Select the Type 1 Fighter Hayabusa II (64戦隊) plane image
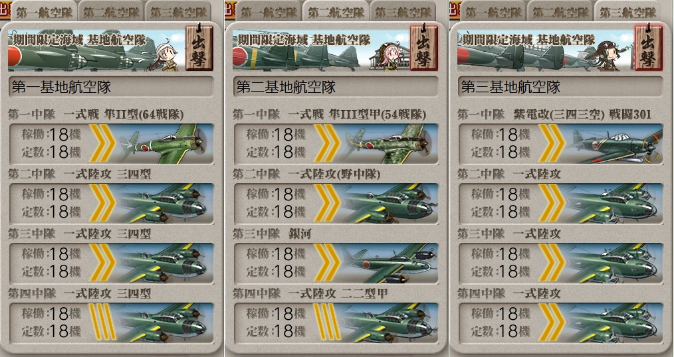The image size is (674, 357). (x=165, y=144)
